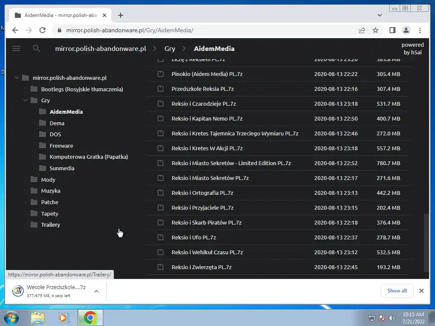
Task: View site security lock info
Action: (59, 30)
